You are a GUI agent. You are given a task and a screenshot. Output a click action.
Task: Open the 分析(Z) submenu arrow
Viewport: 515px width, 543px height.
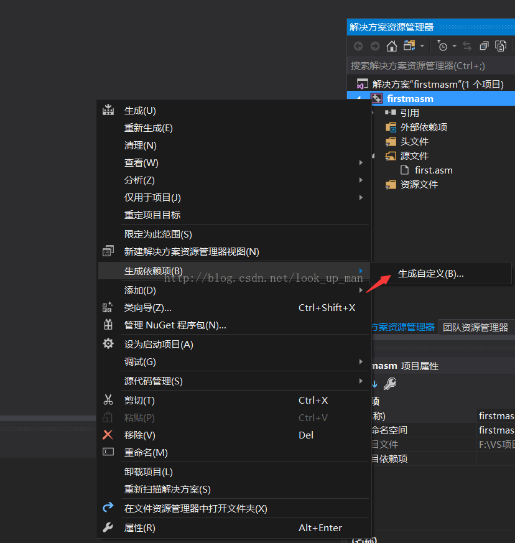click(x=361, y=180)
